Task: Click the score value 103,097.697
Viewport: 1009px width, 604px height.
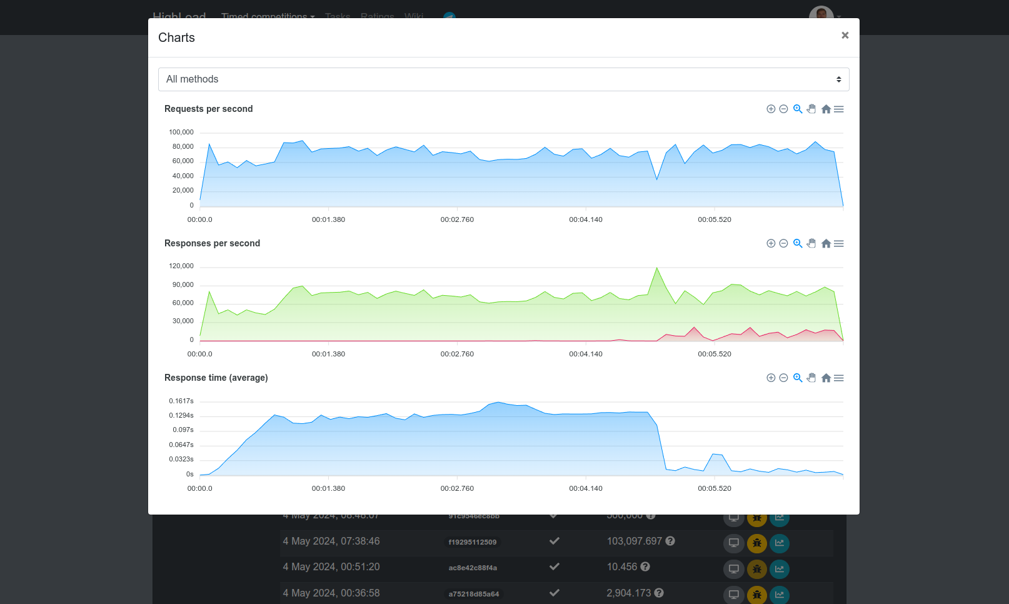Action: pos(634,541)
